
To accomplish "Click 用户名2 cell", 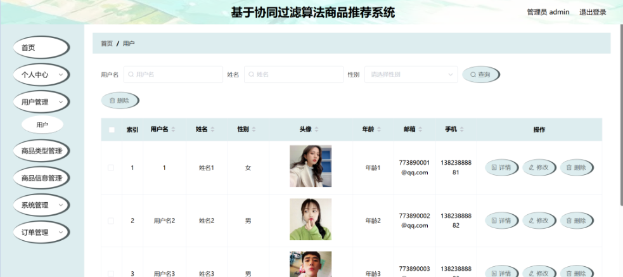I will tap(165, 221).
